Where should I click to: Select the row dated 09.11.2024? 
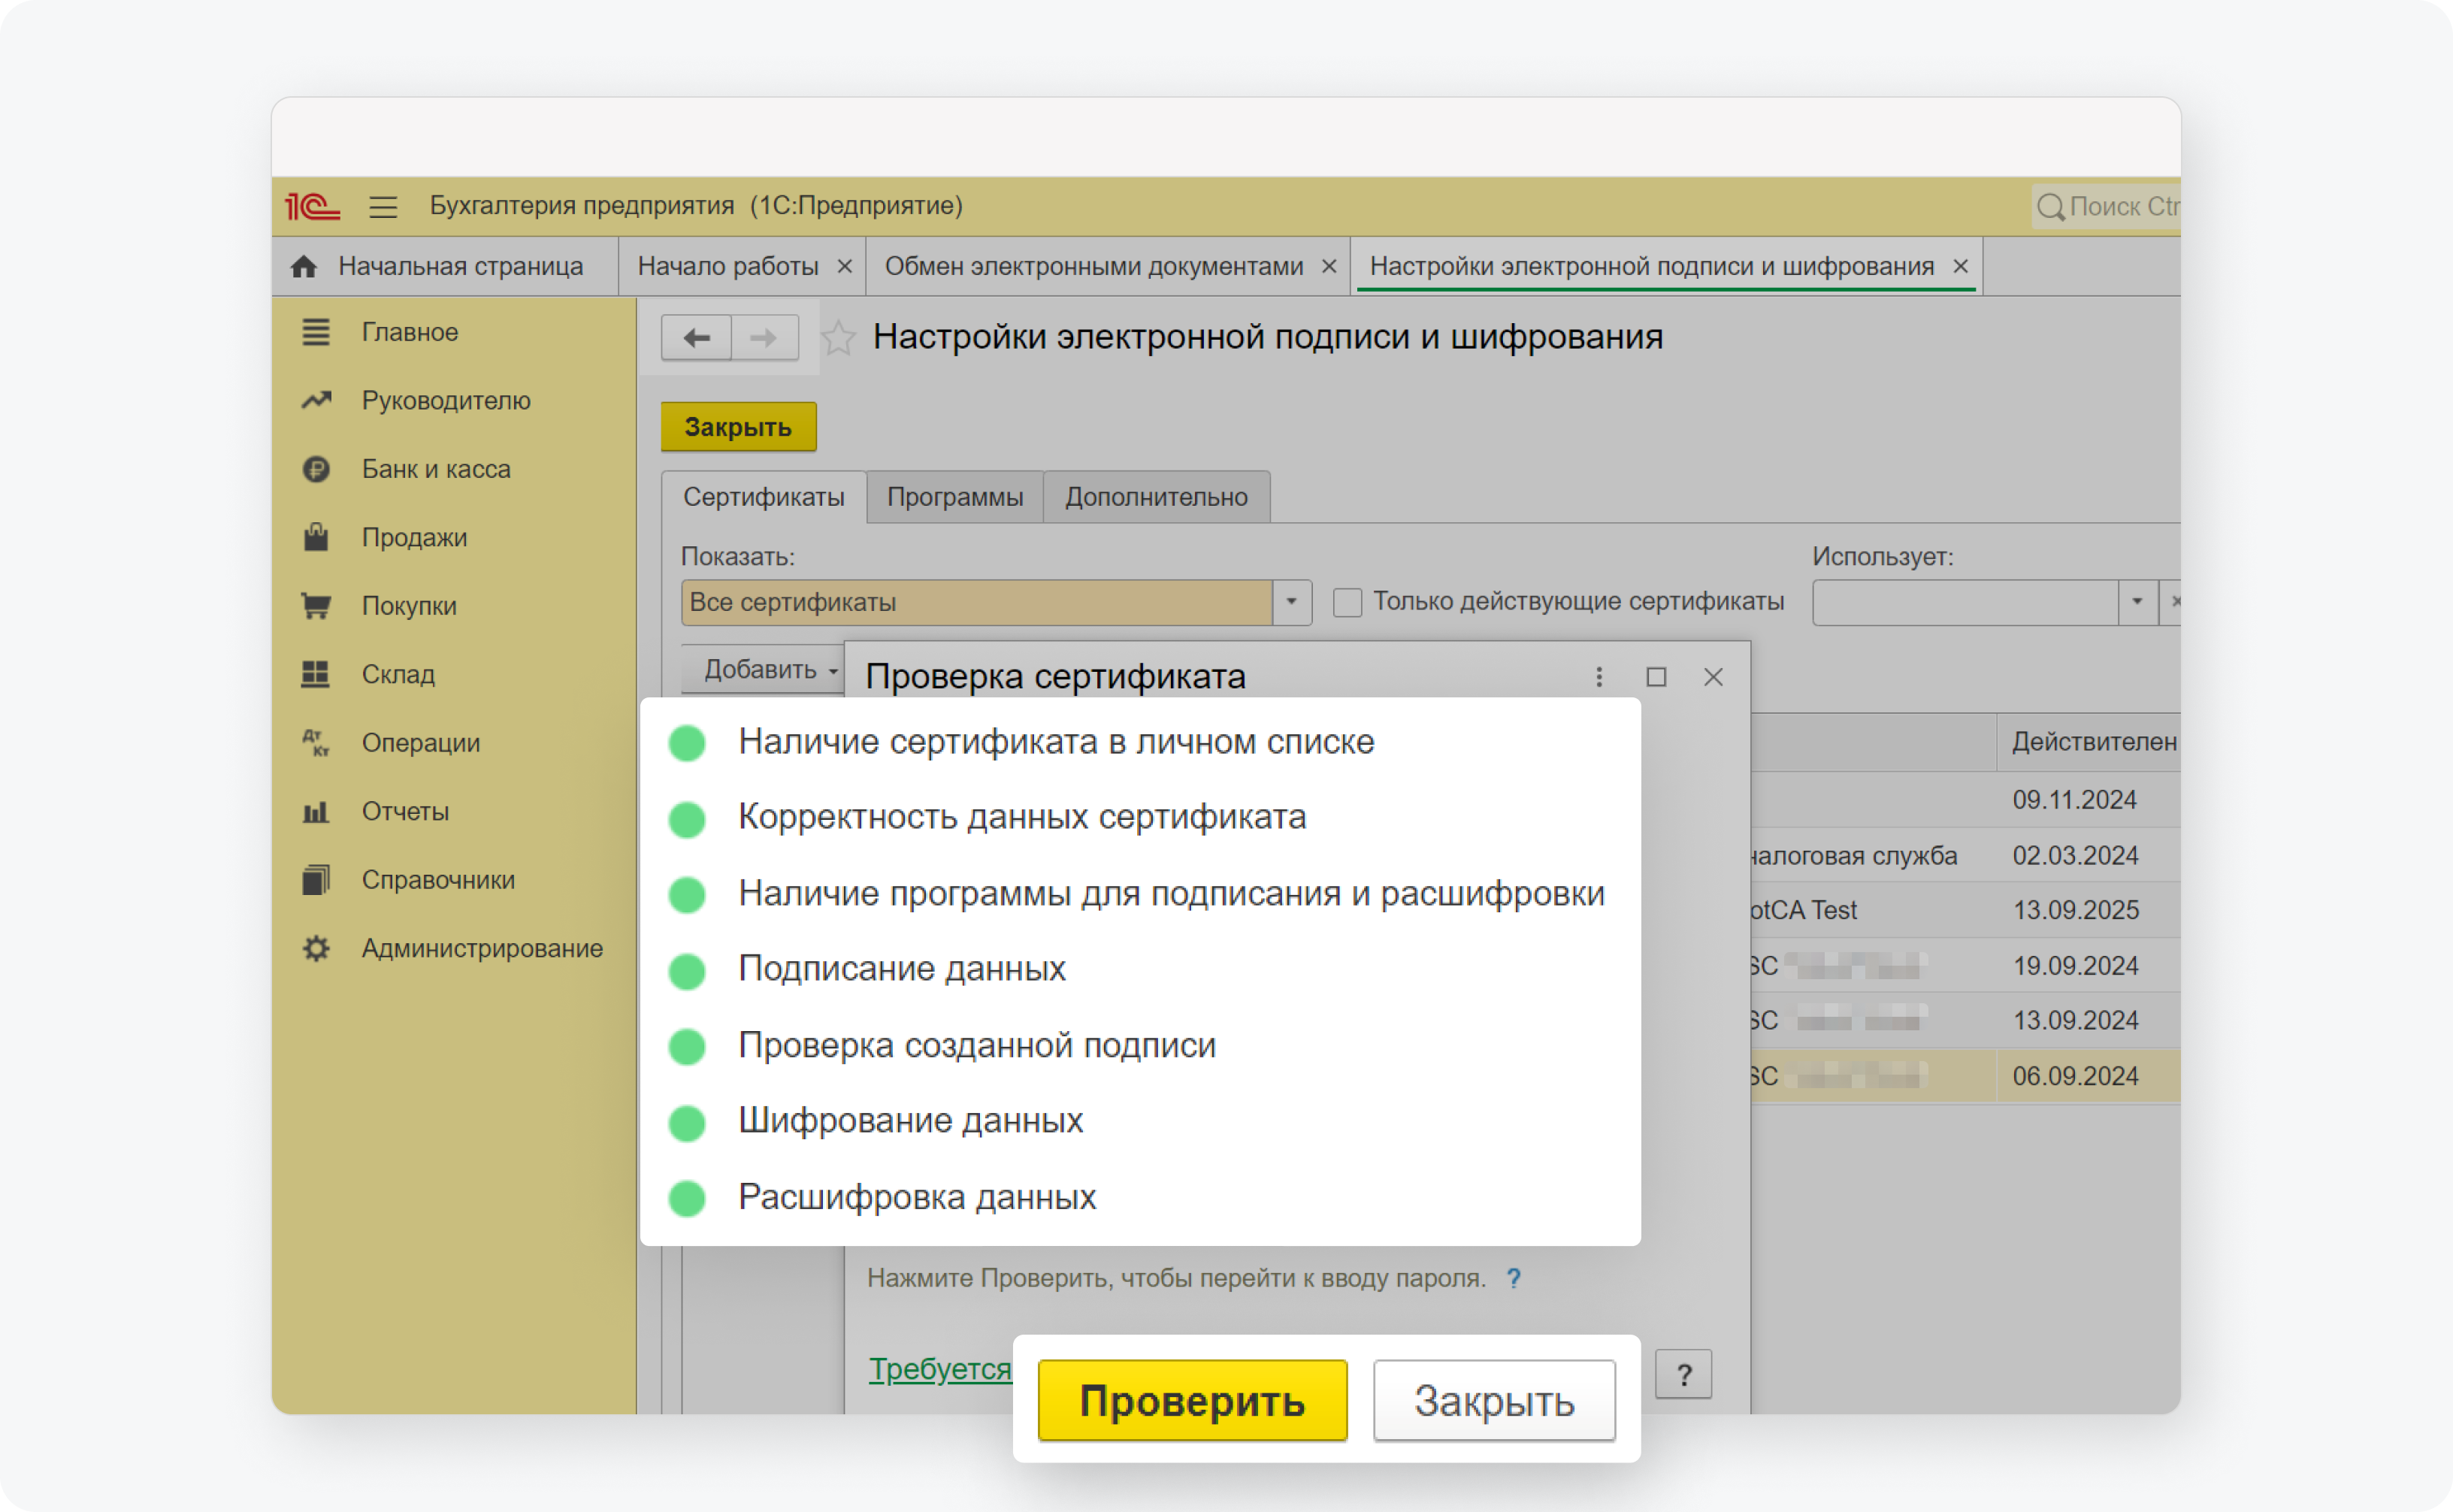[x=1965, y=800]
